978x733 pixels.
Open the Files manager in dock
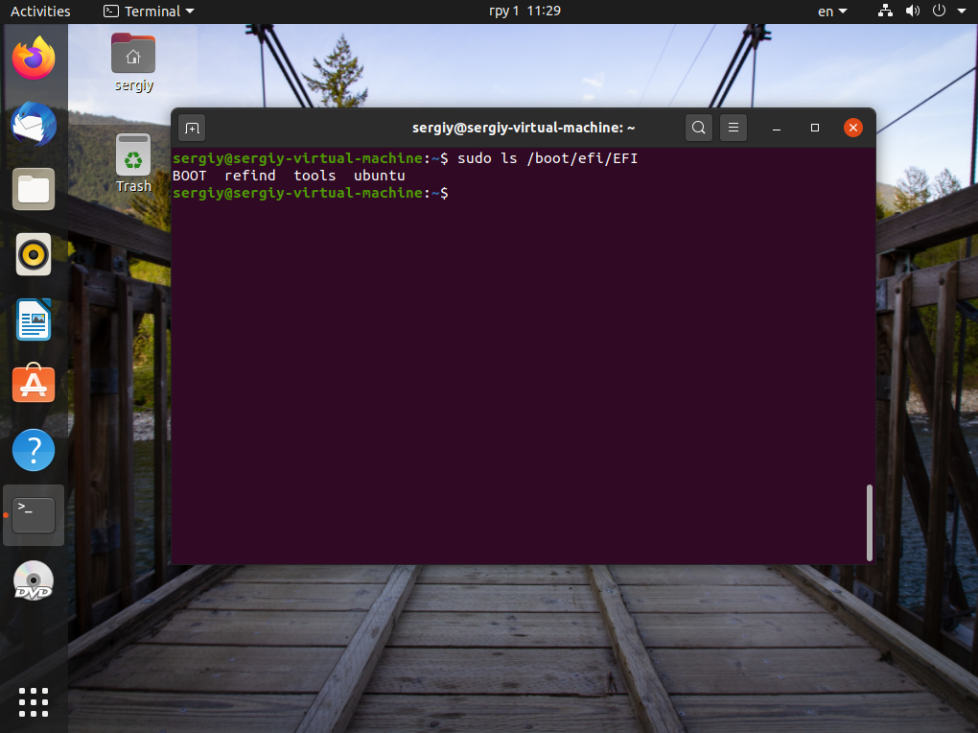click(x=34, y=189)
